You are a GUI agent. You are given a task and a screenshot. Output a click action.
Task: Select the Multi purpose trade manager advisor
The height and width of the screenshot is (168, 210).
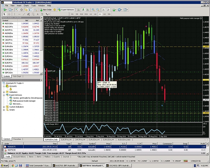tap(24, 101)
